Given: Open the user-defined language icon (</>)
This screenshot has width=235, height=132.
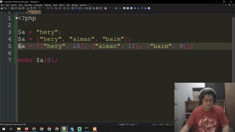Looking at the screenshot, I should (x=83, y=8).
